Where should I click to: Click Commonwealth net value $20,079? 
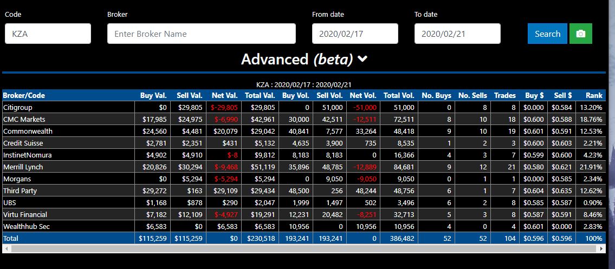pos(225,131)
